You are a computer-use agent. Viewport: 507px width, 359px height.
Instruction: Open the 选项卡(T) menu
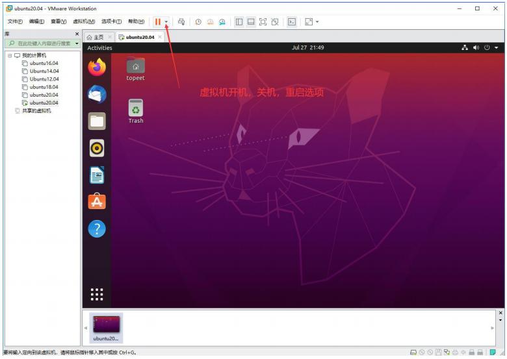[x=112, y=21]
